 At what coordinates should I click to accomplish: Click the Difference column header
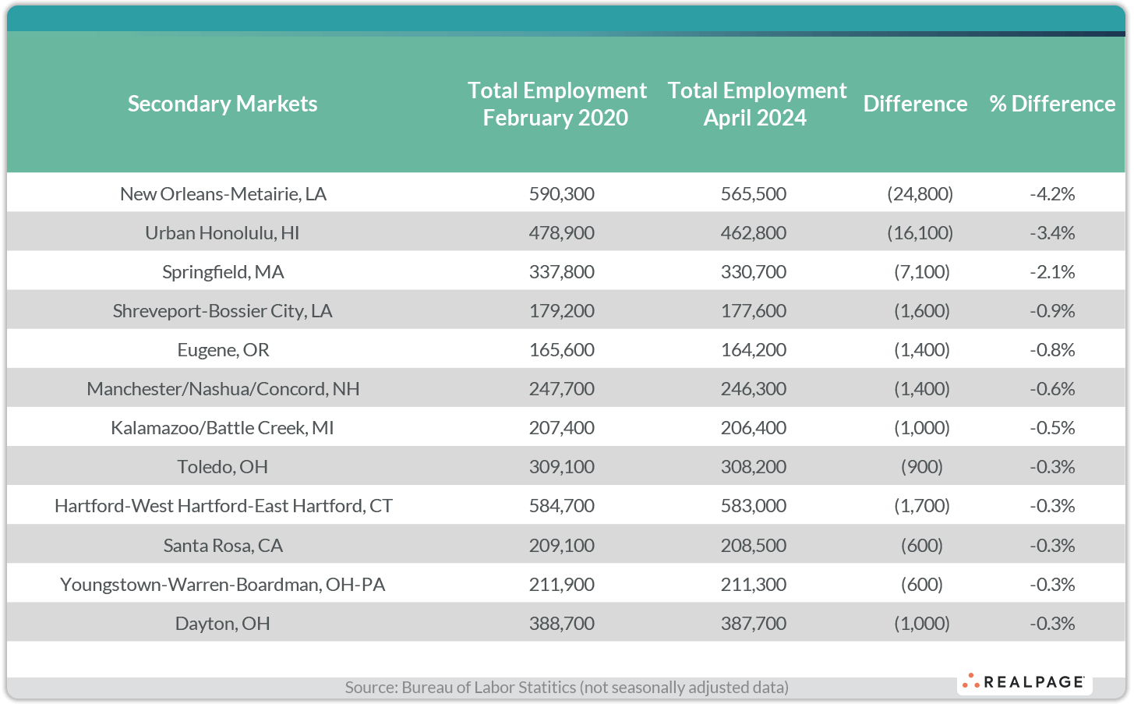coord(915,104)
